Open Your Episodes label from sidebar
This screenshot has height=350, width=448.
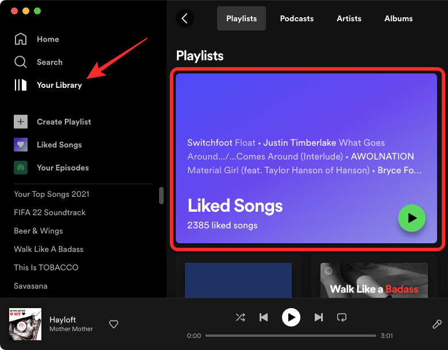63,168
